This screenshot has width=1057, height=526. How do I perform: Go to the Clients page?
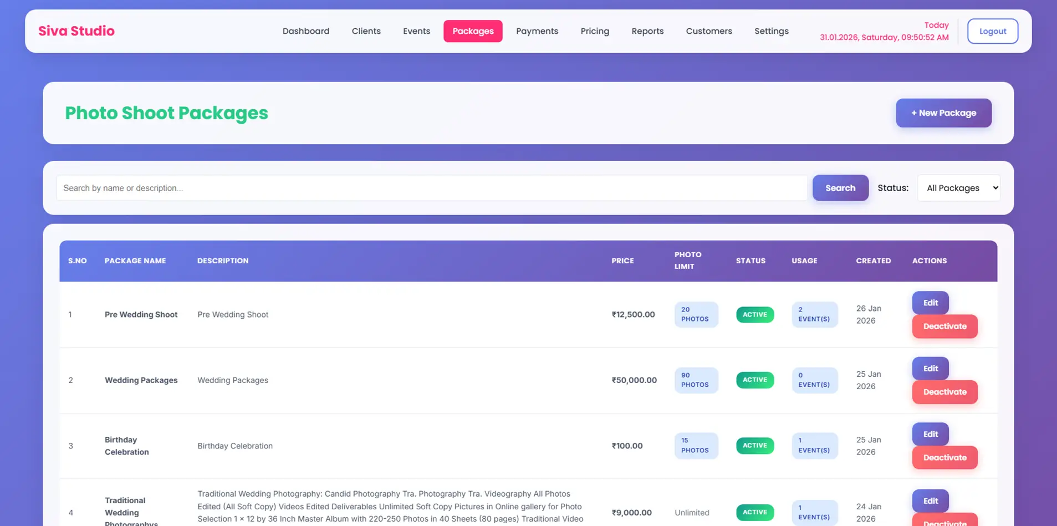coord(366,31)
